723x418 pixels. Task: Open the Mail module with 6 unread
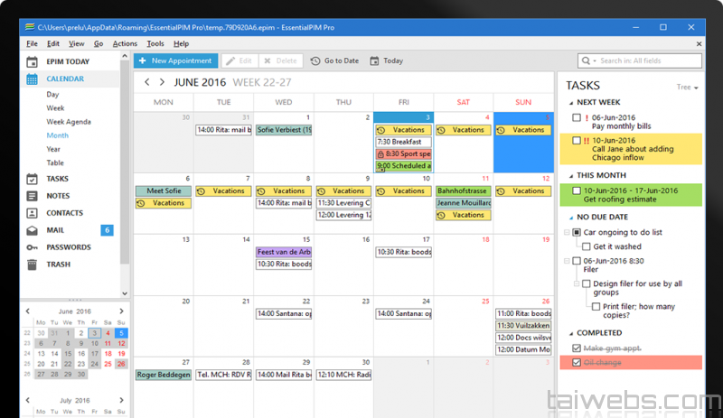point(56,230)
